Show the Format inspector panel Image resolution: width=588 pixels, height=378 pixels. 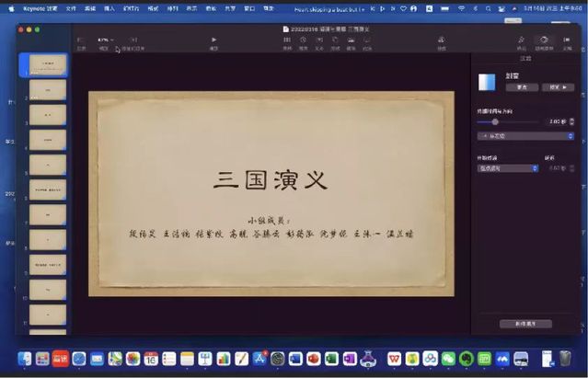point(521,41)
